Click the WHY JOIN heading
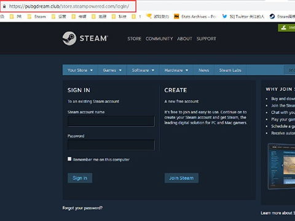 click(x=280, y=89)
